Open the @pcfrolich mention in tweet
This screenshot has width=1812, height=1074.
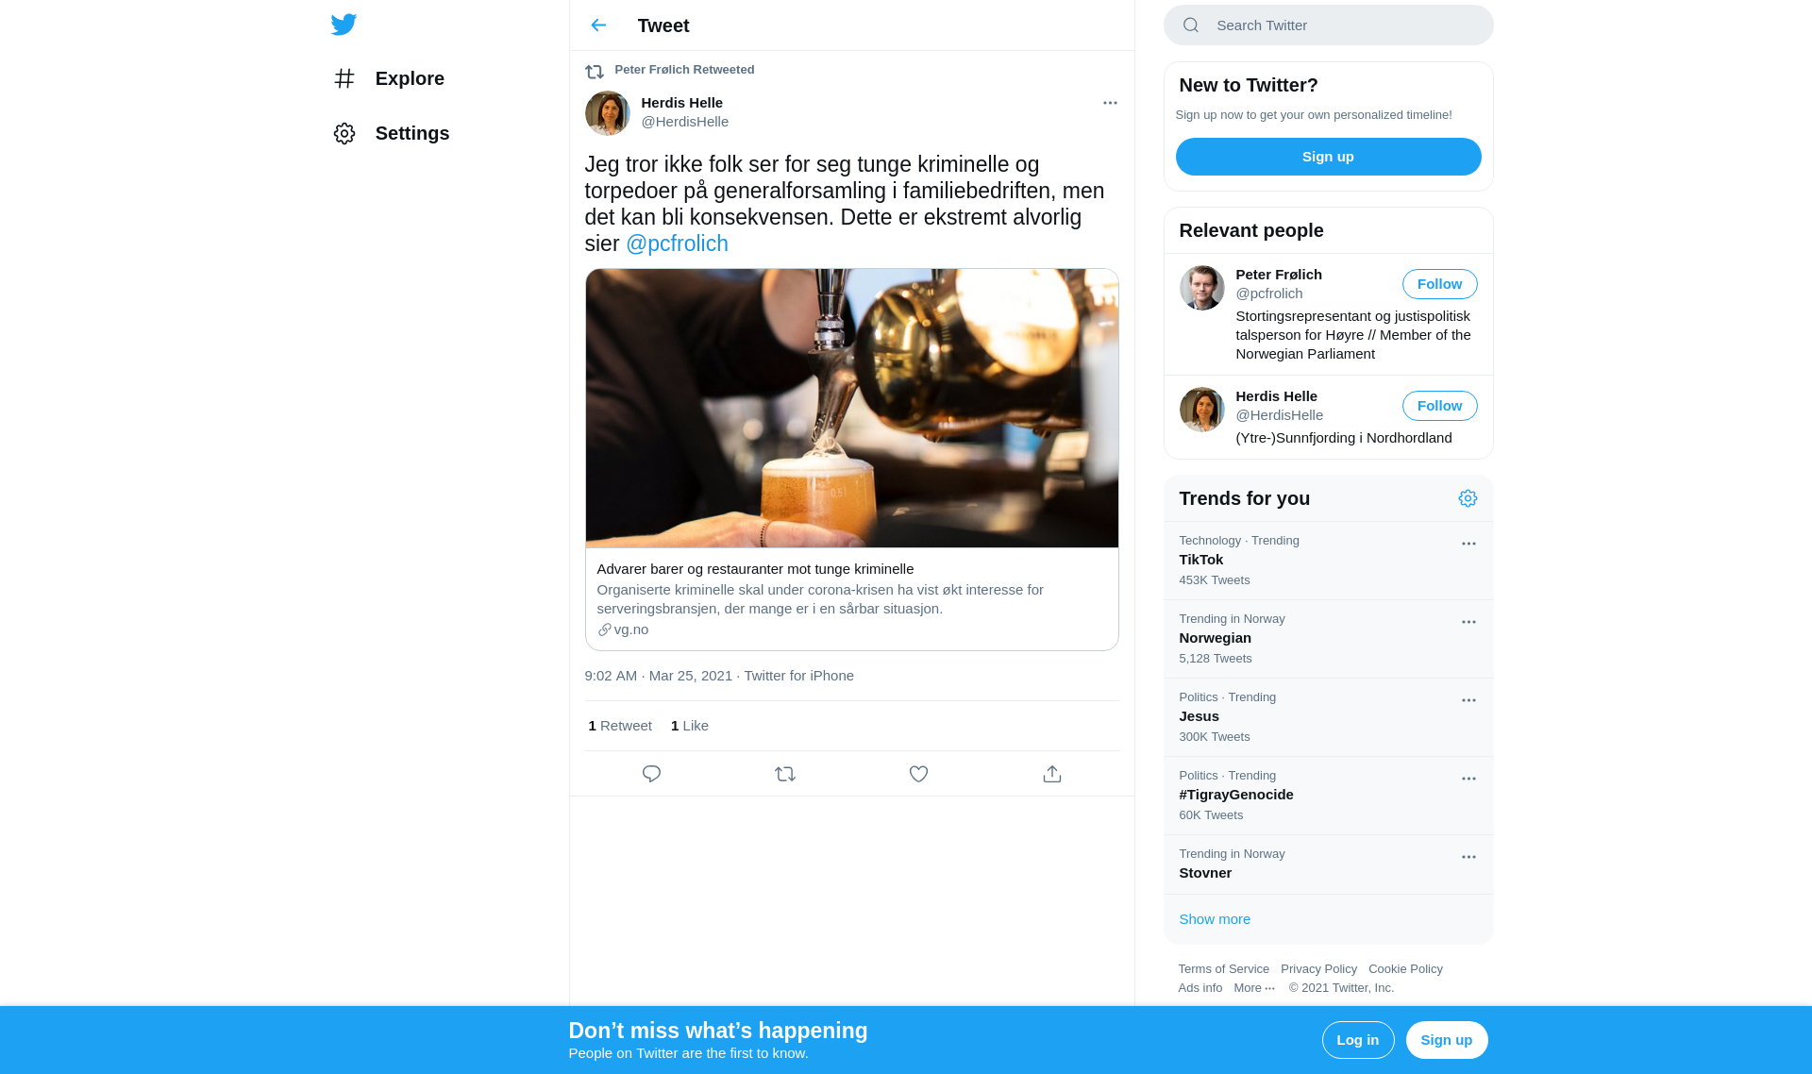pyautogui.click(x=677, y=243)
